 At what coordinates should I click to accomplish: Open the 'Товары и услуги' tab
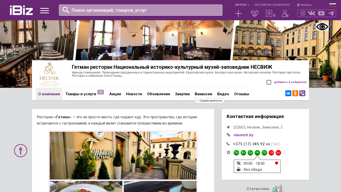(x=81, y=94)
